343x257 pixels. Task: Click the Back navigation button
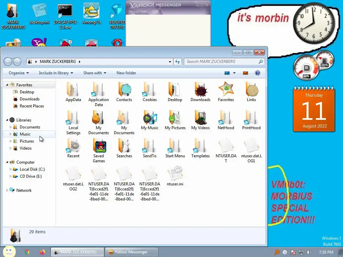coord(8,62)
